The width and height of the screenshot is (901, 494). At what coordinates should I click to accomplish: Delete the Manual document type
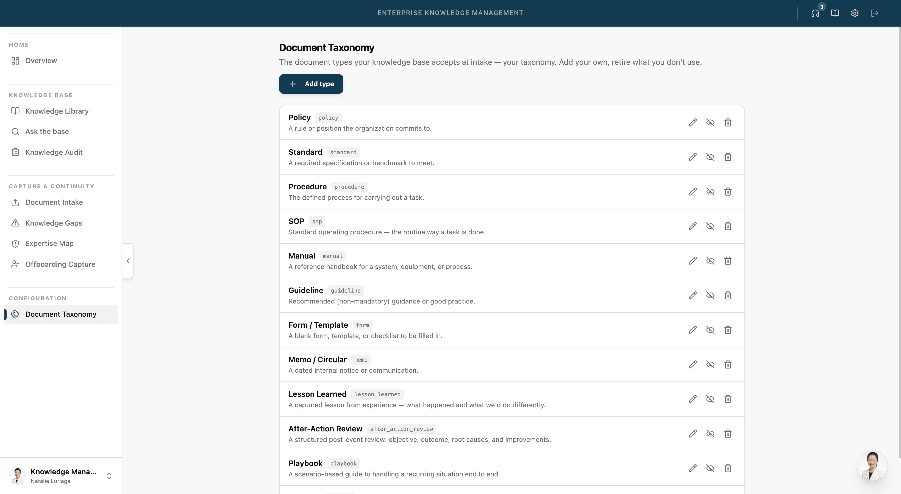728,261
